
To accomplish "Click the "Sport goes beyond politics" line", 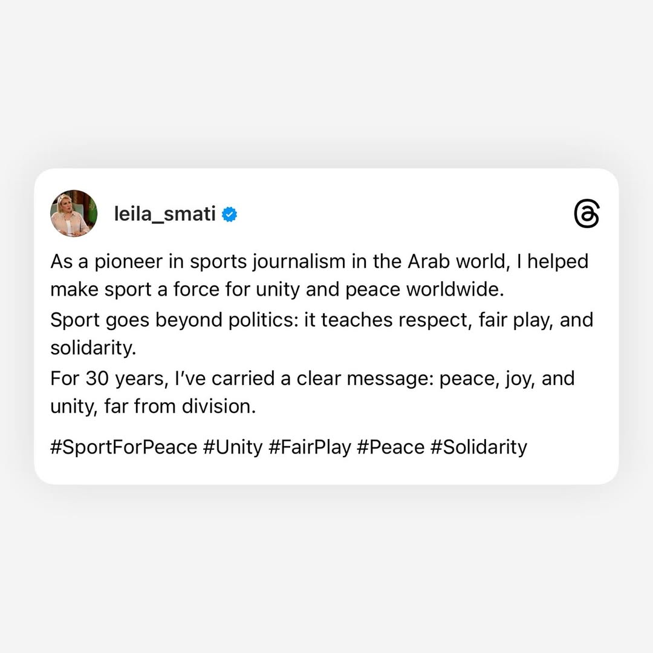I will (322, 320).
